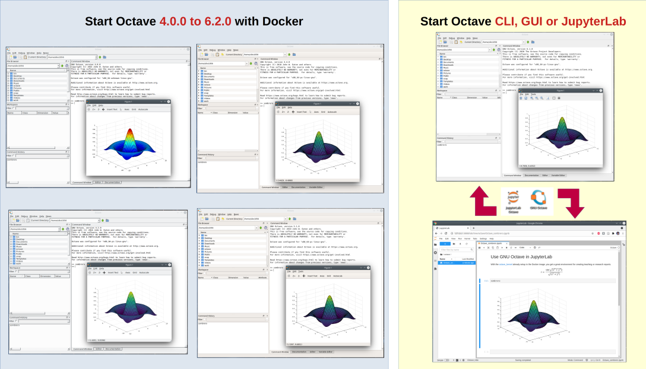
Task: Open the News menu in Octave 4.2.0
Action: pyautogui.click(x=49, y=216)
